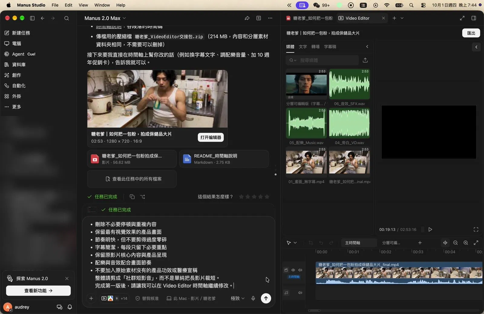
Task: Open the Window menu in the menu bar
Action: pyautogui.click(x=102, y=5)
